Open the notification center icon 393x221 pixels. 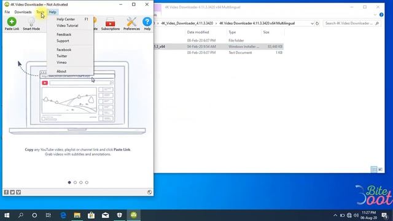coord(385,215)
